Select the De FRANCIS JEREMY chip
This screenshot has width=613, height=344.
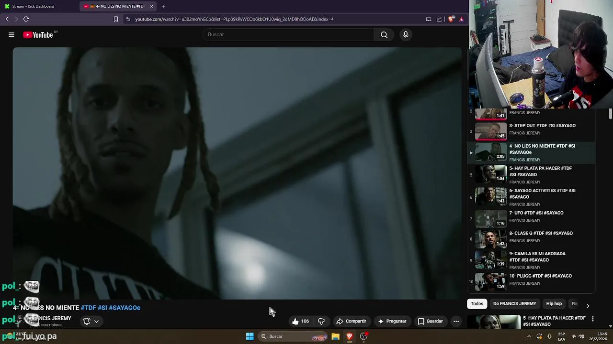[x=515, y=303]
